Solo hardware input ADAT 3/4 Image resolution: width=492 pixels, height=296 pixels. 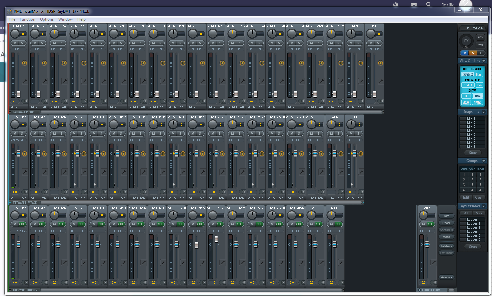62,43
